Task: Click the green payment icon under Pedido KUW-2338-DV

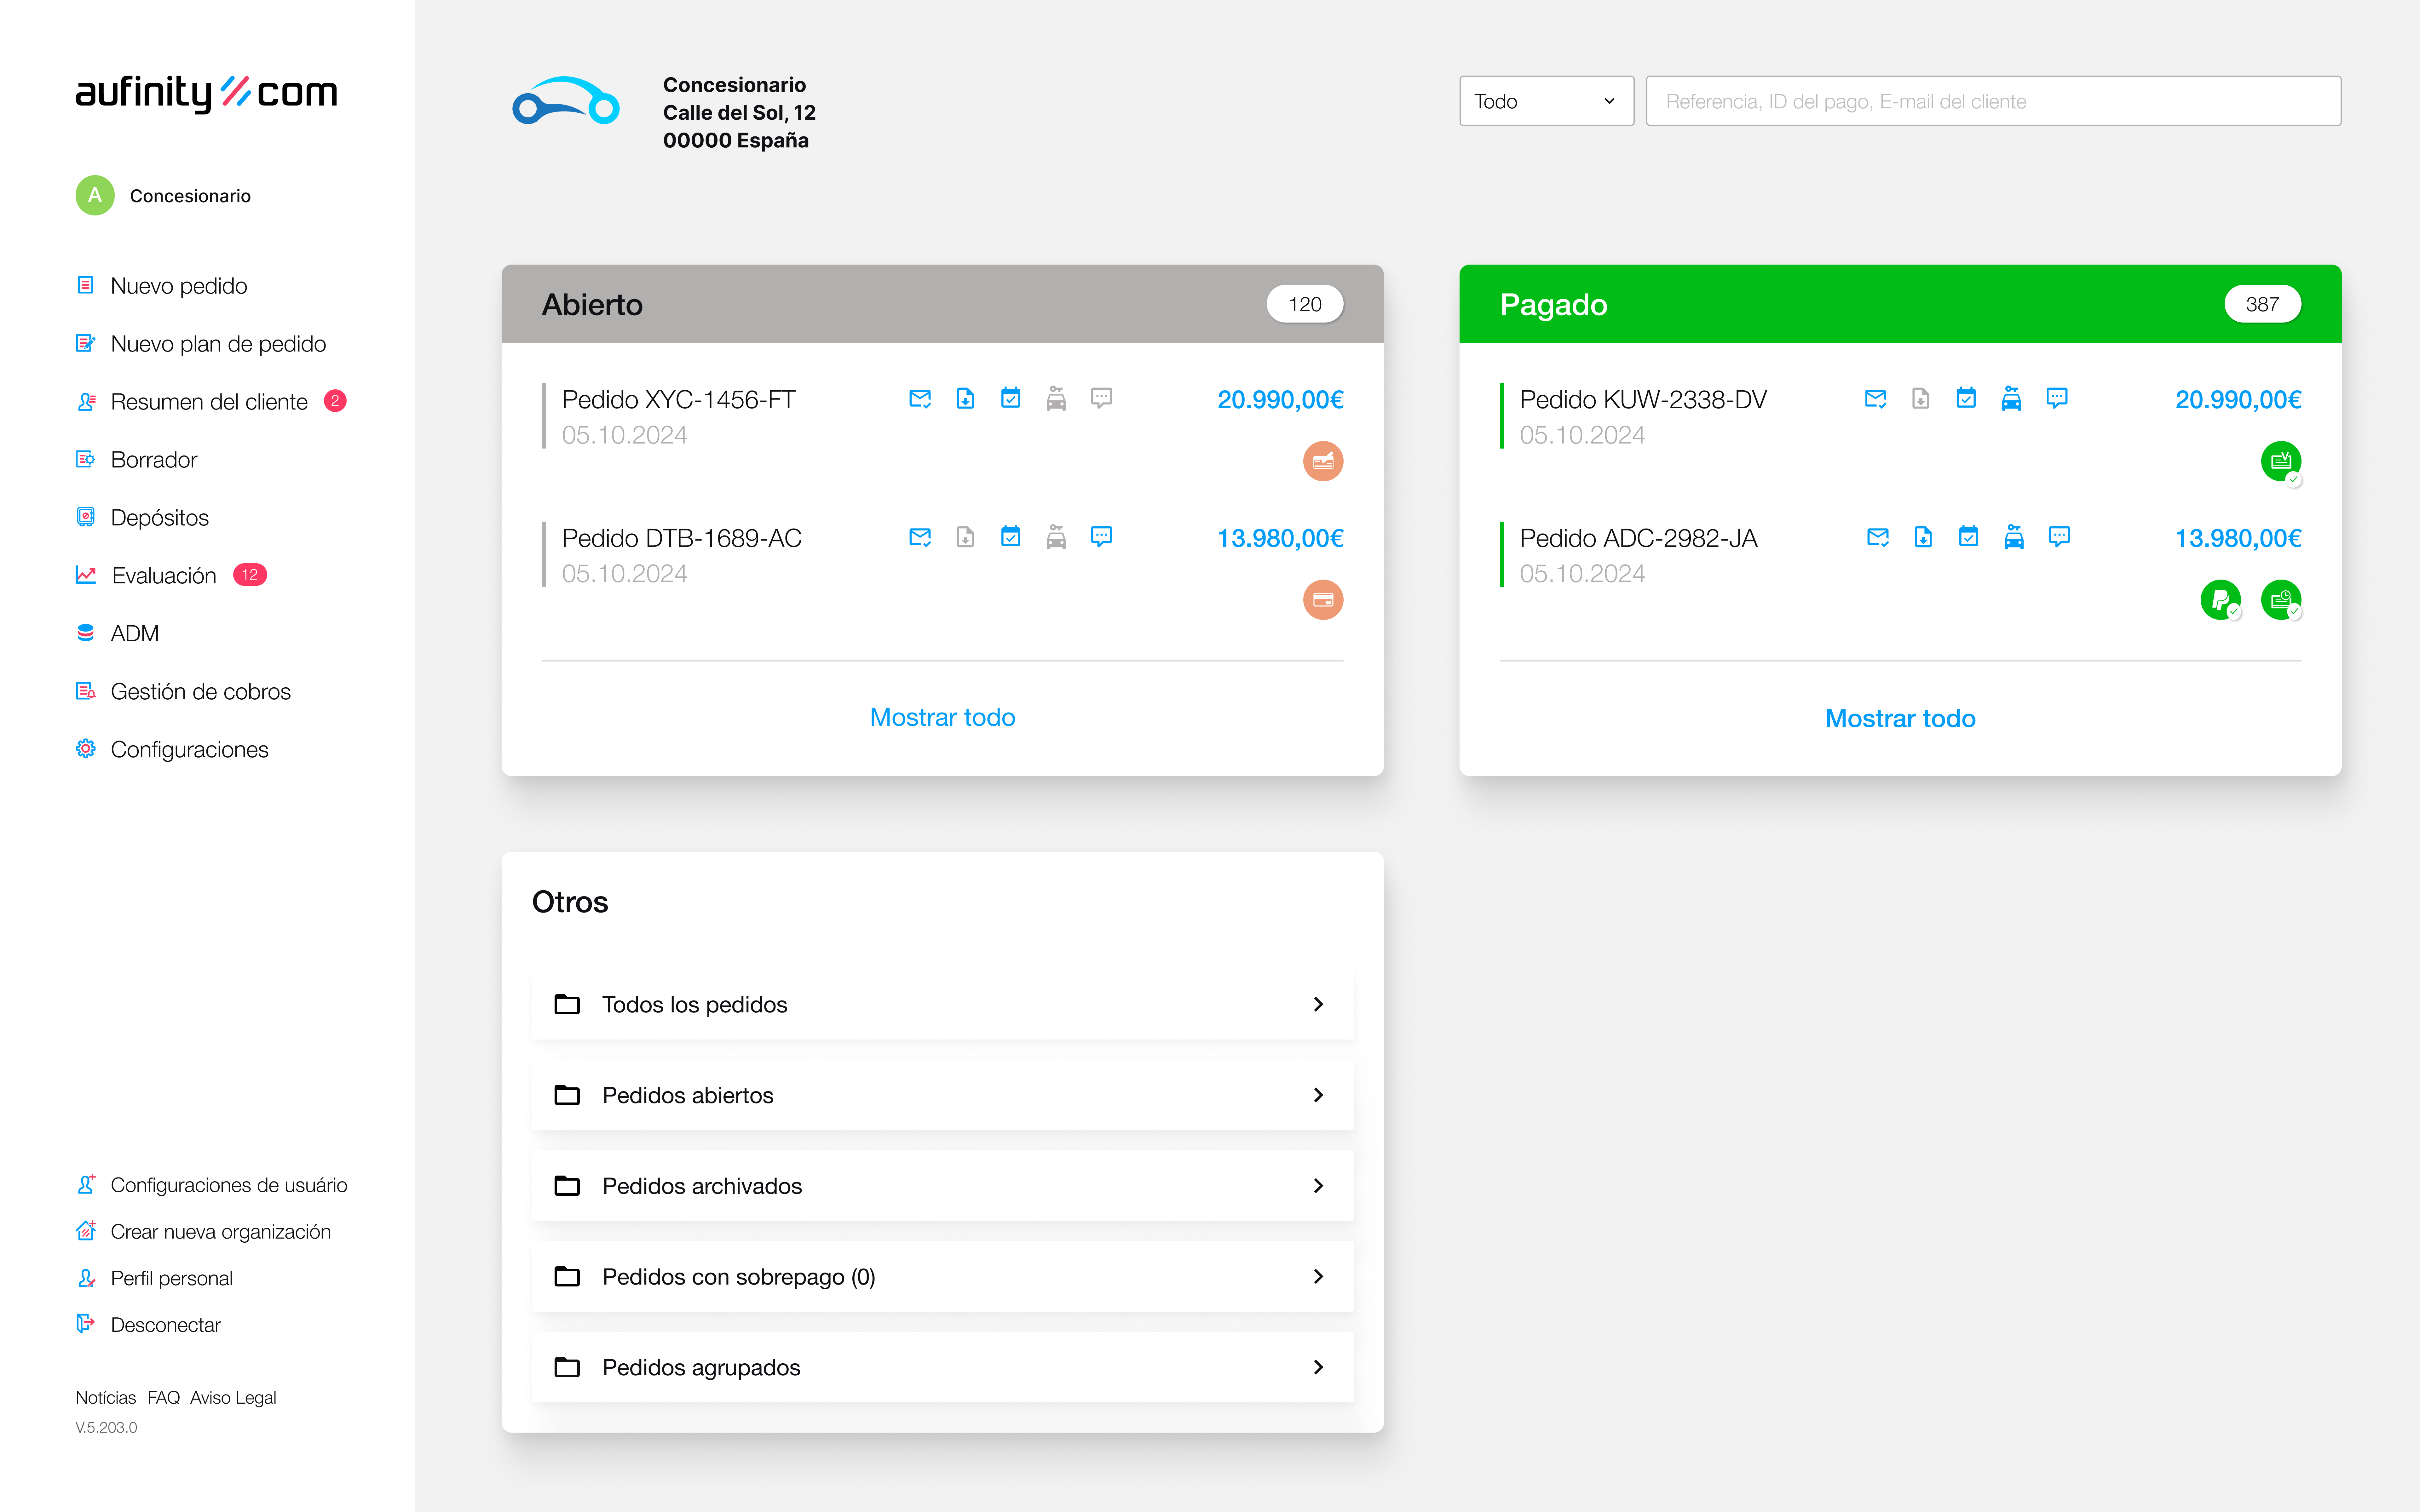Action: (2281, 461)
